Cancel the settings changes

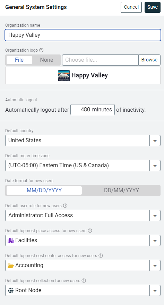(131, 7)
